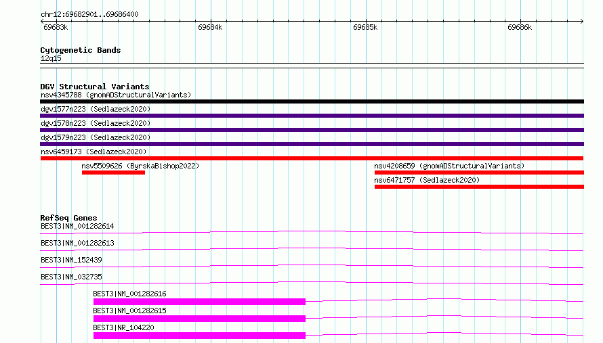Click the left arrowhead of the ruler

42,21
